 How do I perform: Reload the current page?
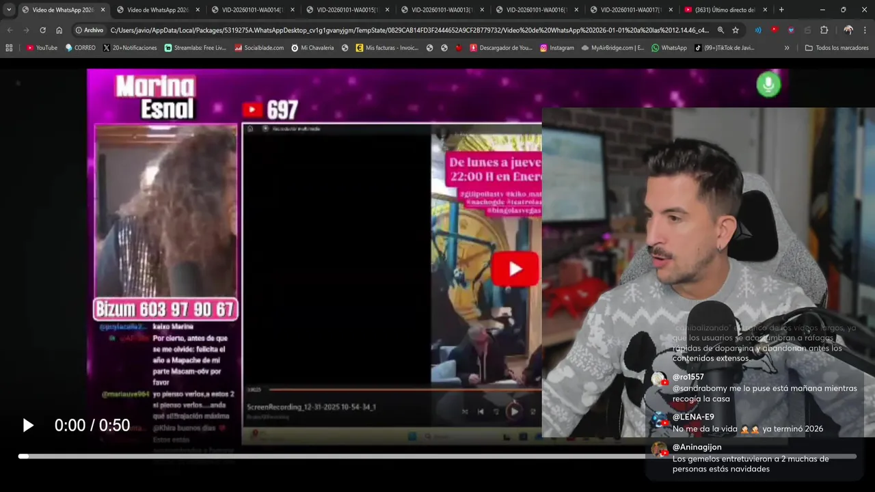[42, 30]
